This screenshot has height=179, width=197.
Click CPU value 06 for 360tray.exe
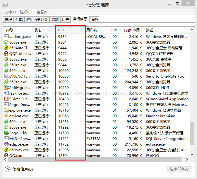[115, 150]
